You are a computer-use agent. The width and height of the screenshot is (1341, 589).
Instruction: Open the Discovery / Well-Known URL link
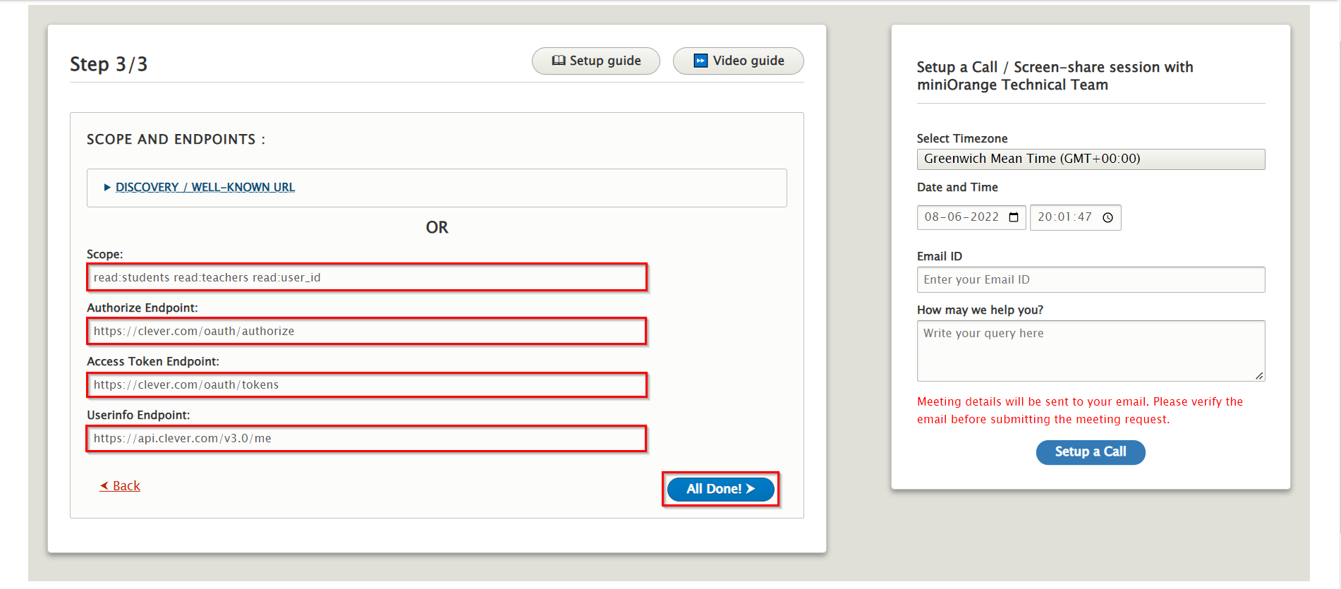pos(205,188)
